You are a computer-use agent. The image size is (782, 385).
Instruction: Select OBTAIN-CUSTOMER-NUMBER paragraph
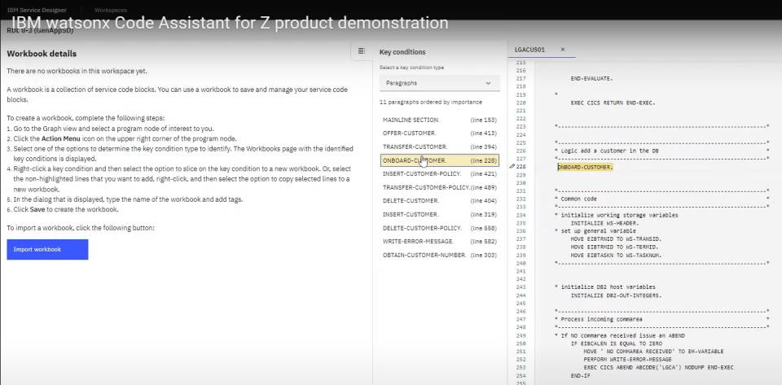click(x=439, y=255)
